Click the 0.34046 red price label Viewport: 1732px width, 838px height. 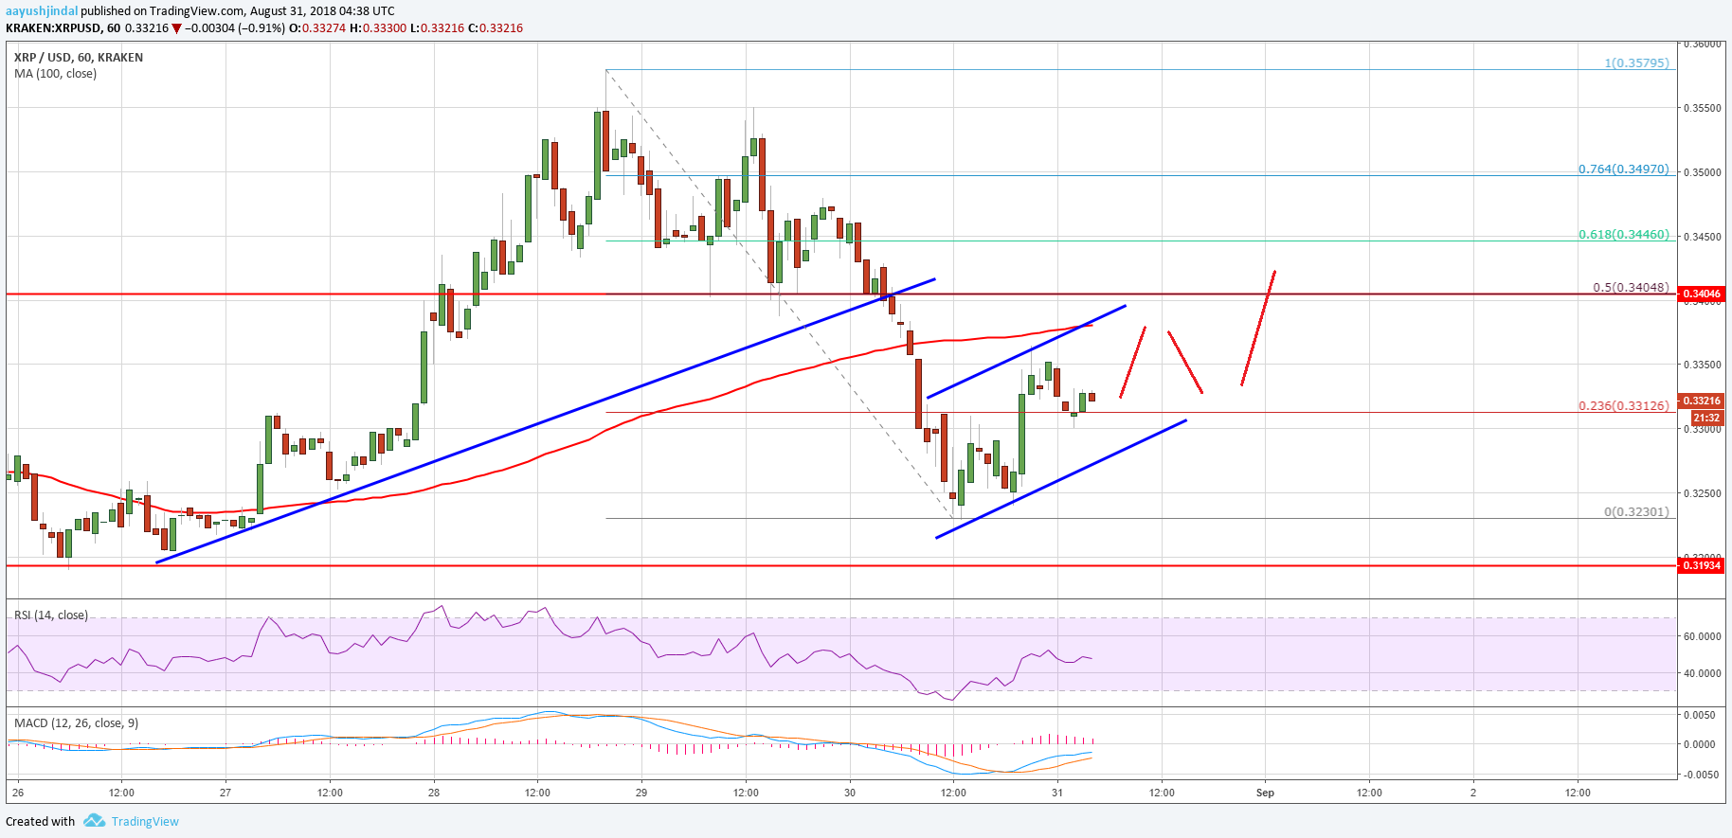coord(1702,294)
